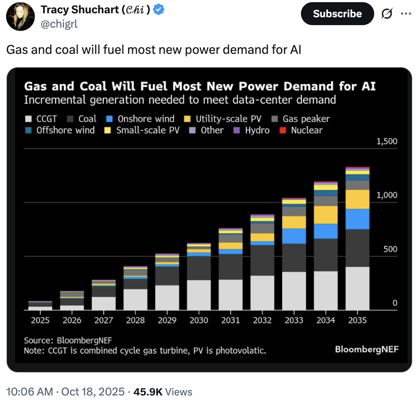Click the Offshore wind legend swatch
Image resolution: width=418 pixels, height=403 pixels.
(28, 130)
